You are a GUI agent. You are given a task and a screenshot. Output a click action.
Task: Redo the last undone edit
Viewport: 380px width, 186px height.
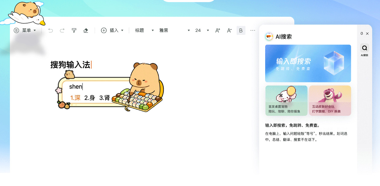pyautogui.click(x=62, y=30)
